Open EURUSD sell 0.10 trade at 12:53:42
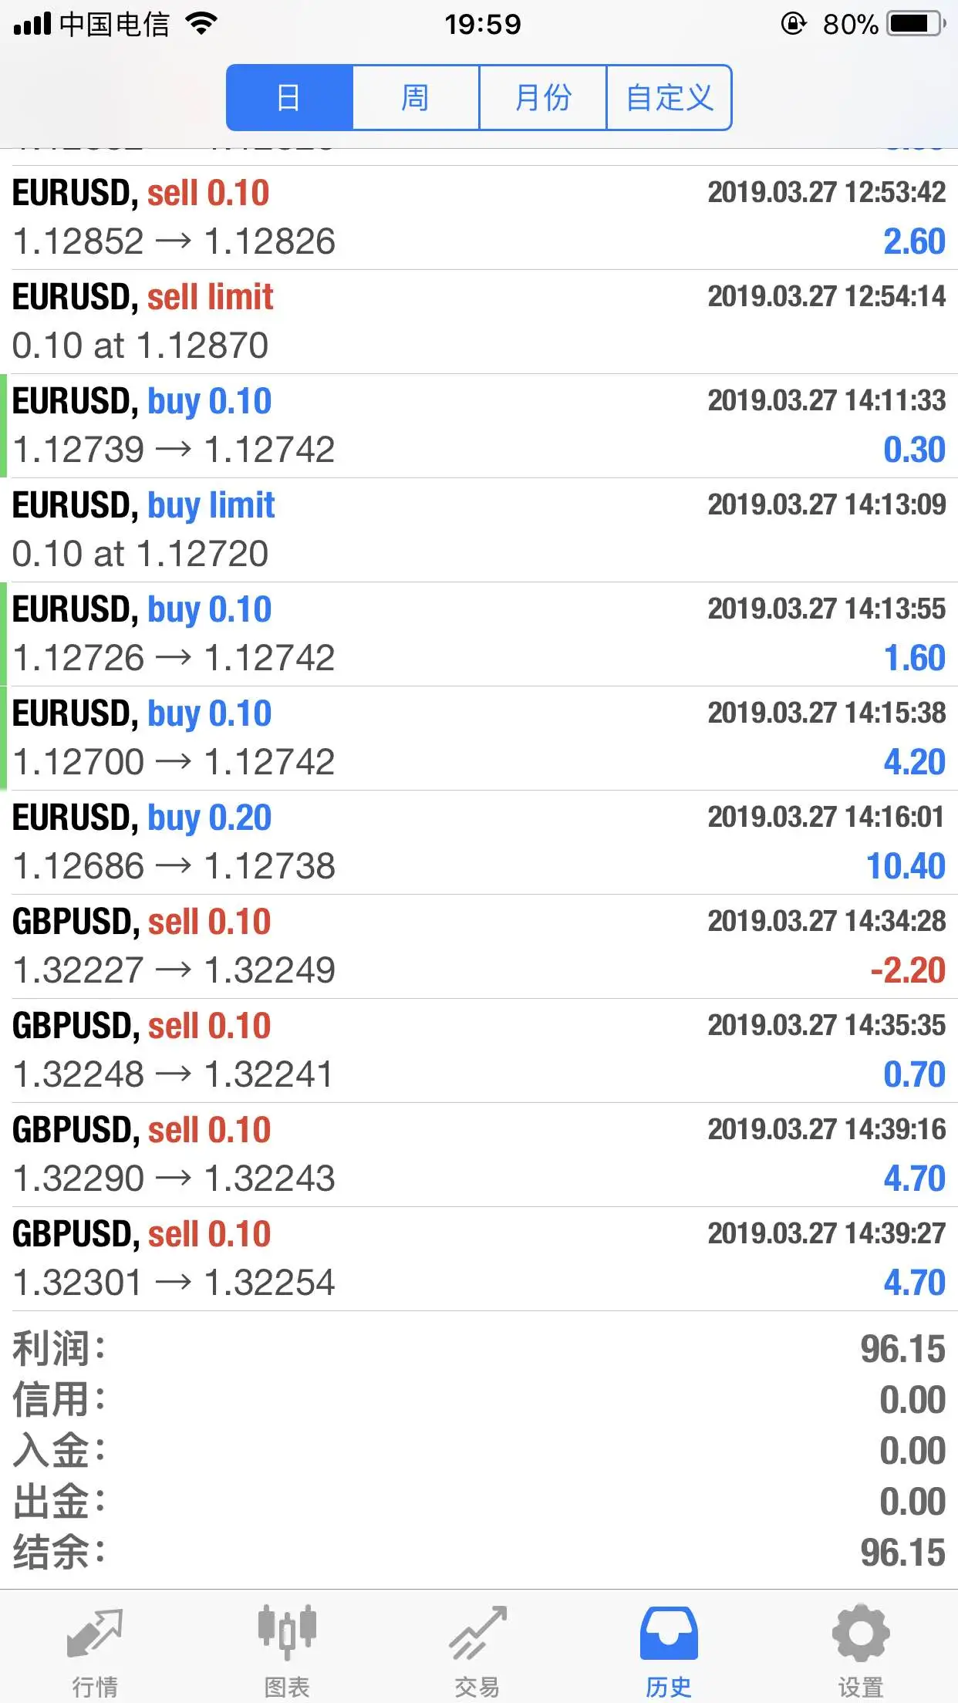 click(479, 218)
